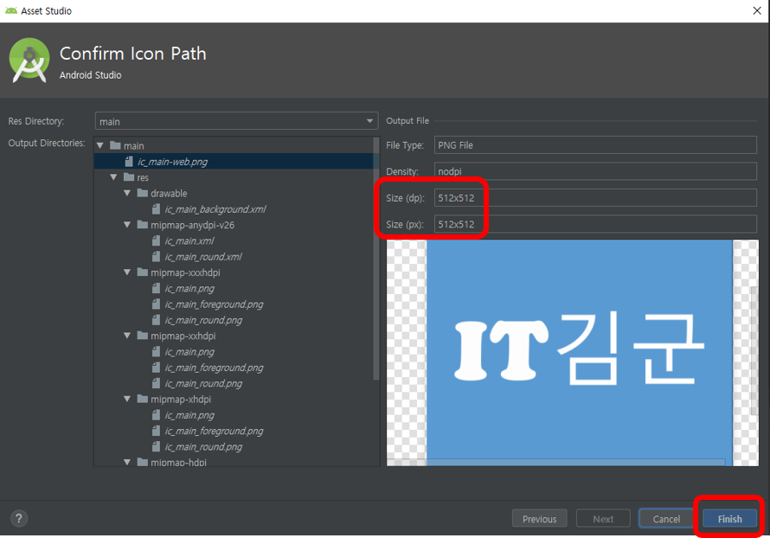The image size is (770, 538).
Task: Click the mipmap-hdpi folder icon
Action: click(x=143, y=461)
